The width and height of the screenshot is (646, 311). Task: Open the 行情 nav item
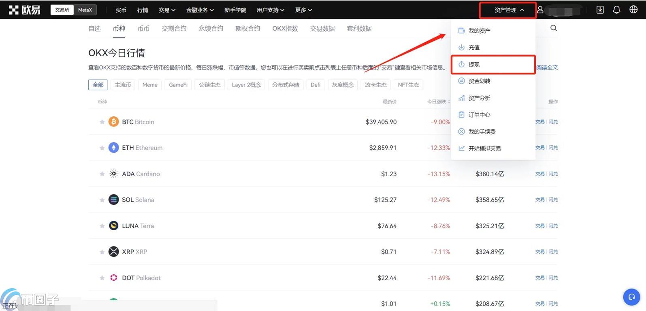pyautogui.click(x=143, y=10)
